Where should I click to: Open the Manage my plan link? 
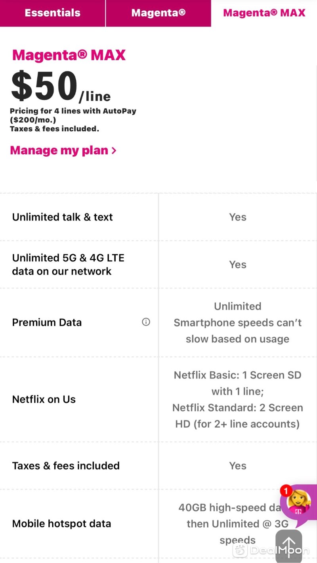[x=63, y=150]
